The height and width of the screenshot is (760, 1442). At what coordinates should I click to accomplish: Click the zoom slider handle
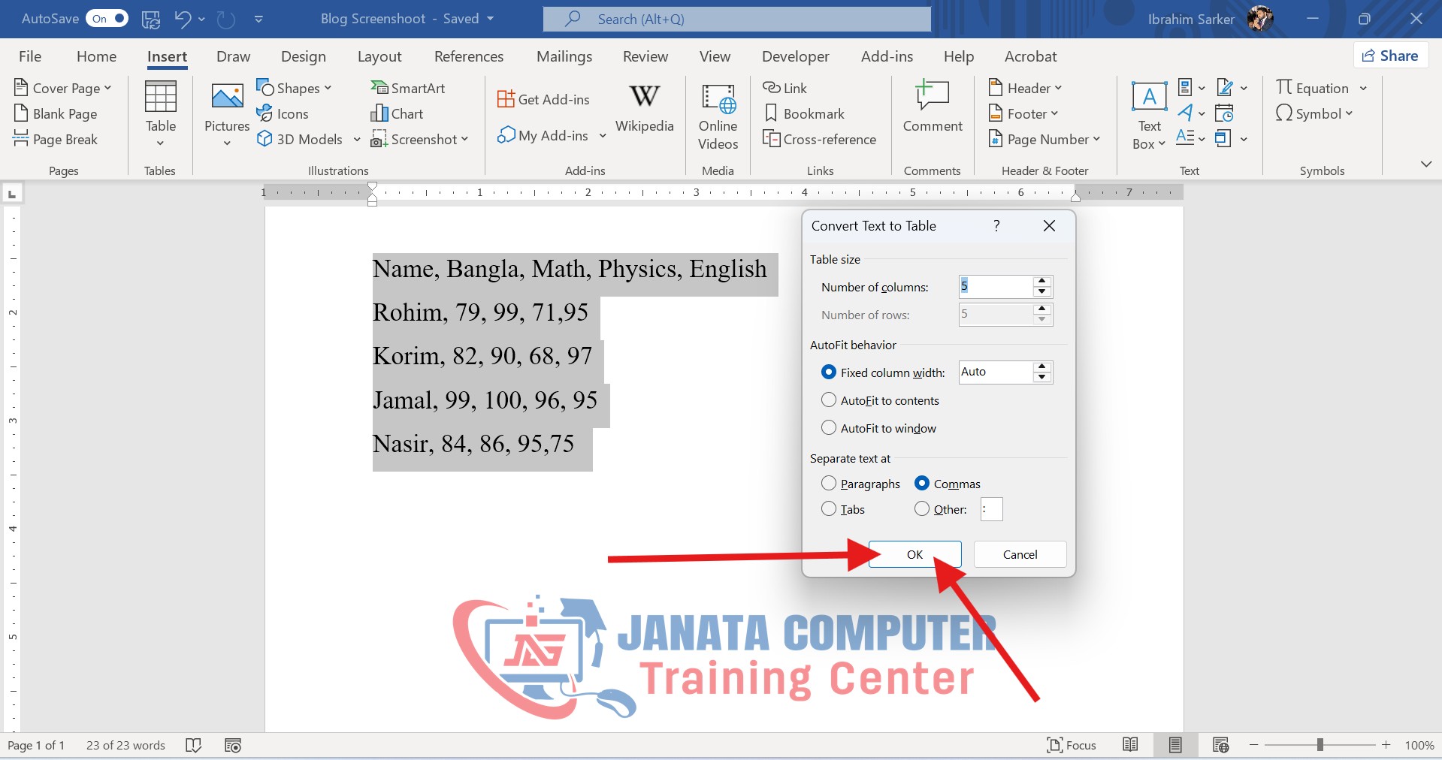point(1320,745)
